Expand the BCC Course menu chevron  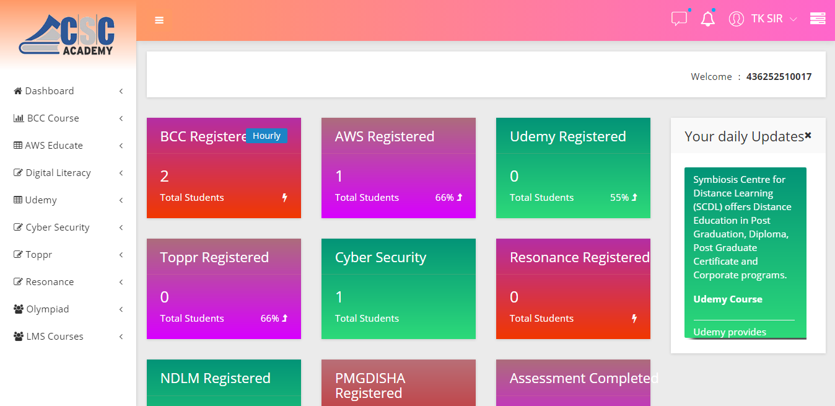[121, 118]
